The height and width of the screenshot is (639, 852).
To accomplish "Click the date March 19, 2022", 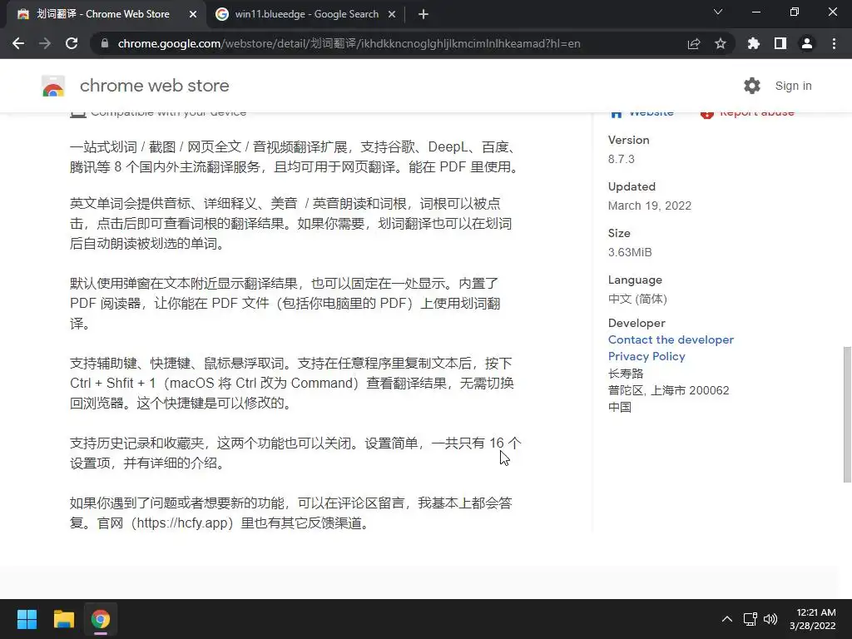I will (649, 206).
